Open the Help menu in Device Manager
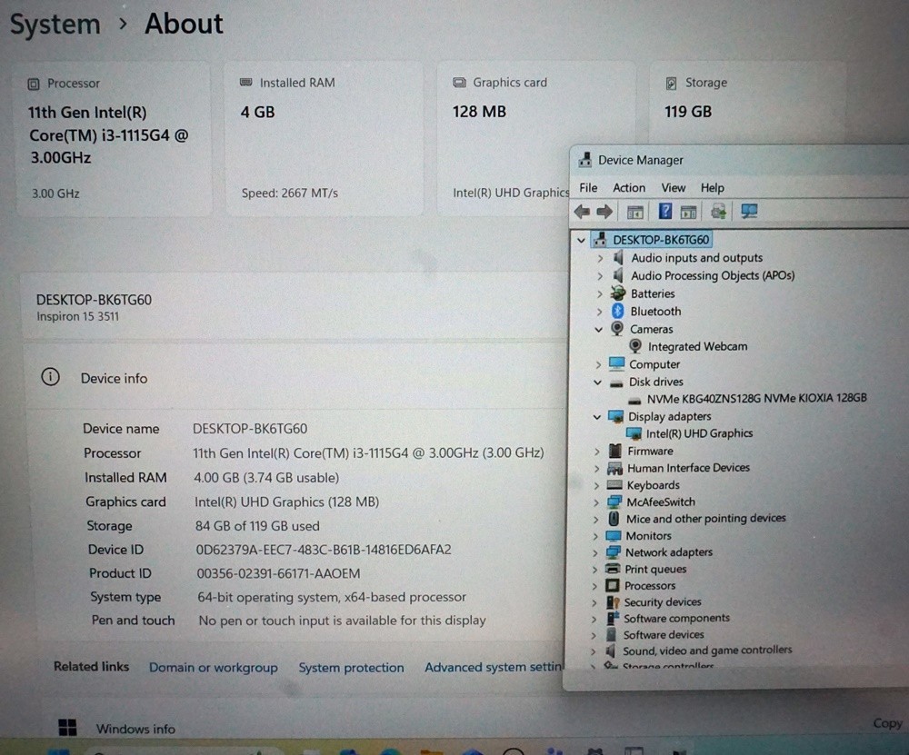The image size is (909, 755). pos(712,188)
